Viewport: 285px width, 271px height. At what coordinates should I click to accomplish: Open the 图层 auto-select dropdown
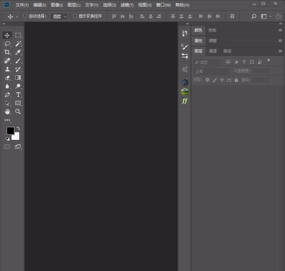coord(60,17)
